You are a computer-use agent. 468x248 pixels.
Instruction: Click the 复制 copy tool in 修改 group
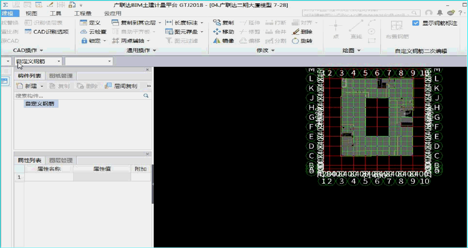224,23
